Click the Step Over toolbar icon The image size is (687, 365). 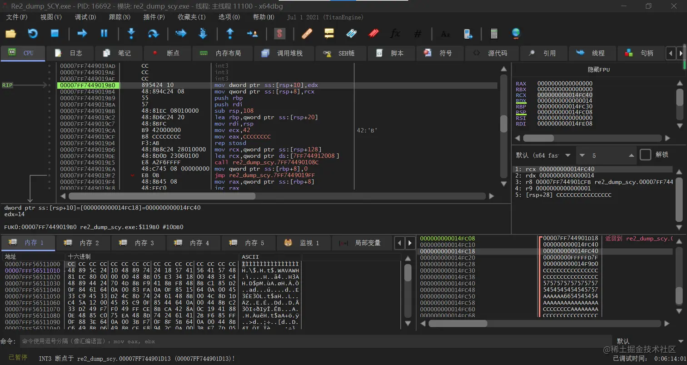click(154, 33)
